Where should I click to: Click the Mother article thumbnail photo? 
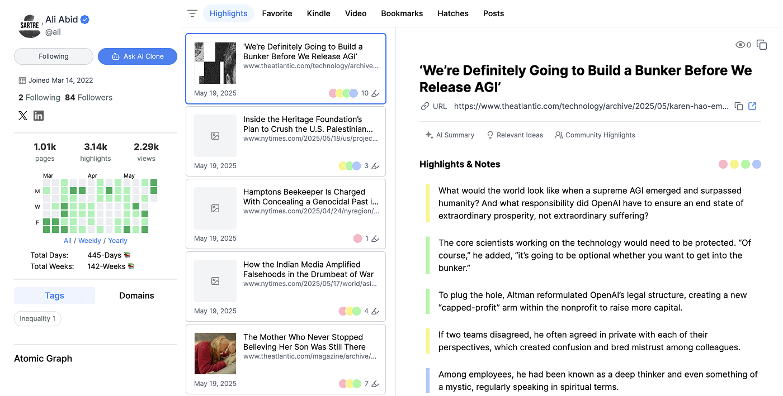click(x=215, y=354)
